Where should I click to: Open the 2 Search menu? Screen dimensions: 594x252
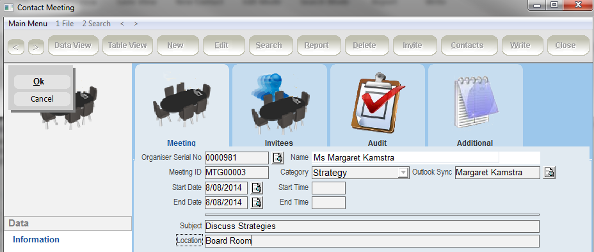tap(97, 24)
